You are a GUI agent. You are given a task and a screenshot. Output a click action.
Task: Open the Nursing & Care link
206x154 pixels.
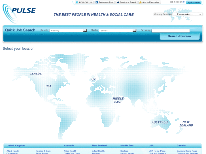click(43, 151)
